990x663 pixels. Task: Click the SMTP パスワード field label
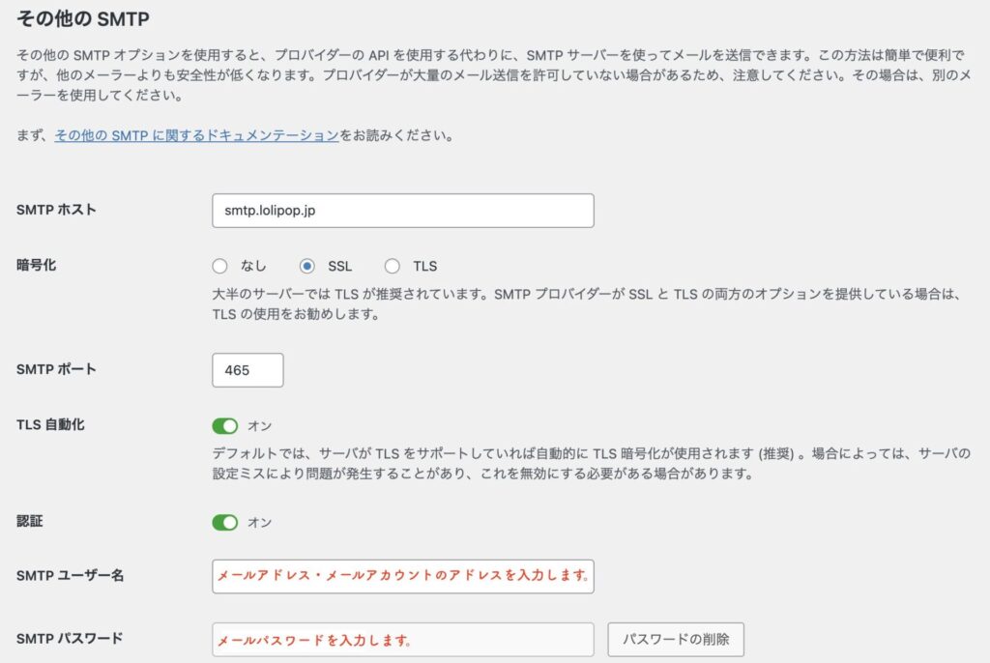[70, 639]
